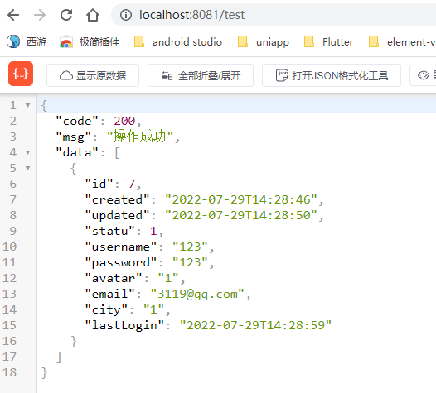Open the uniapp bookmark folder
The width and height of the screenshot is (436, 393).
point(264,42)
